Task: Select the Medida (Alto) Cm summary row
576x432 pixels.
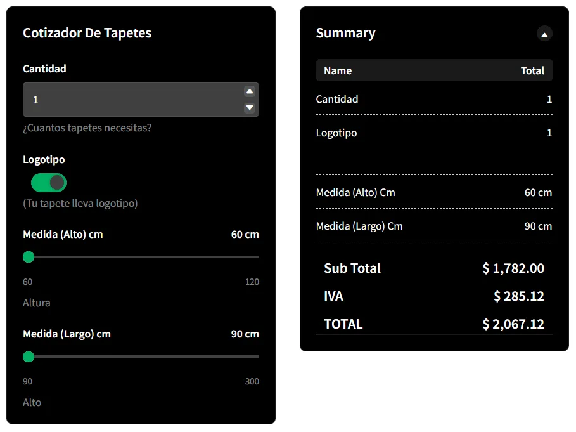Action: 433,192
